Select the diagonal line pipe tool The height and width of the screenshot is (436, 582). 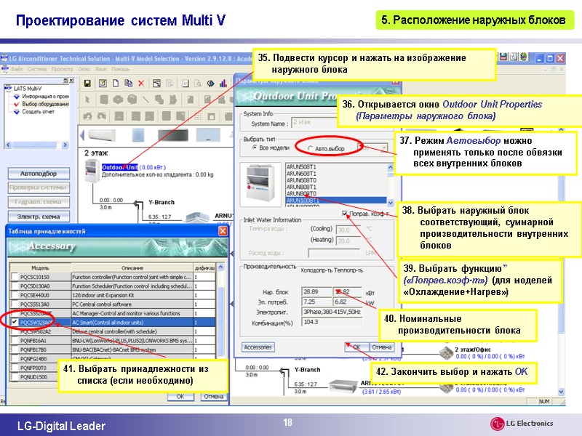click(145, 100)
